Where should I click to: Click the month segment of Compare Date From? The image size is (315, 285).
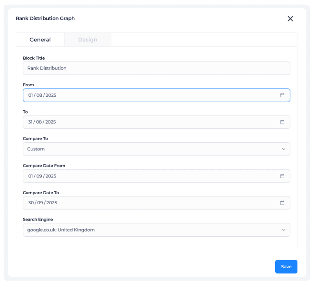click(x=40, y=176)
